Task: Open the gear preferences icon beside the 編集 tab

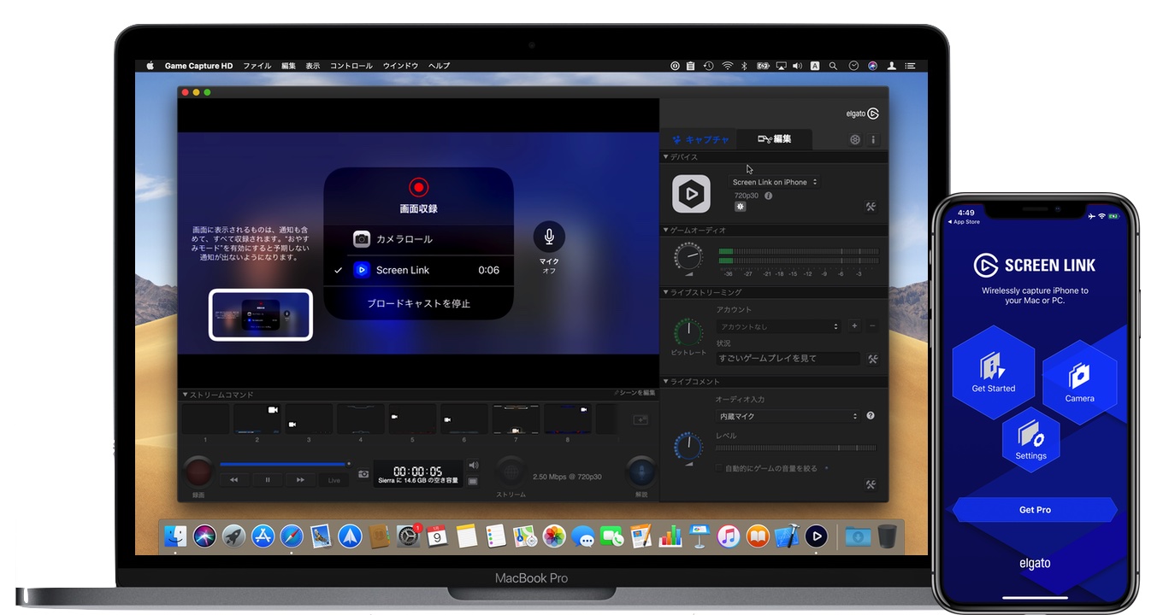Action: coord(854,139)
